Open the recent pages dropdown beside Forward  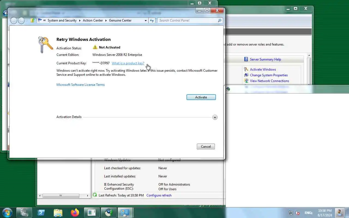pos(27,21)
